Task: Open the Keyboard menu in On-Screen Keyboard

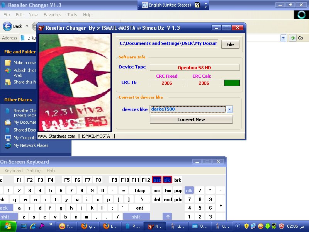Action: point(14,171)
